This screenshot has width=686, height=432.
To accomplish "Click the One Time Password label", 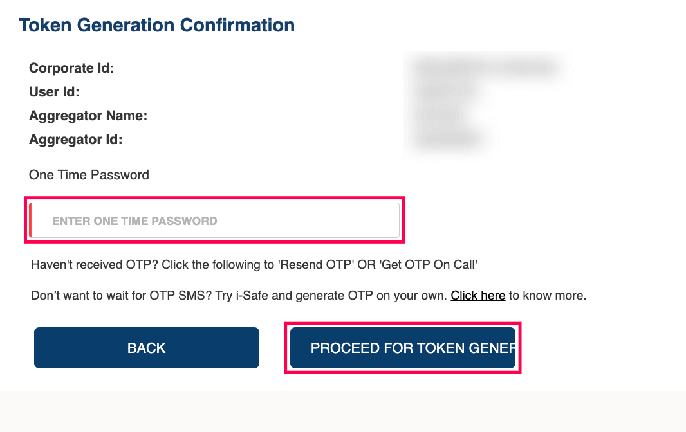I will [89, 174].
